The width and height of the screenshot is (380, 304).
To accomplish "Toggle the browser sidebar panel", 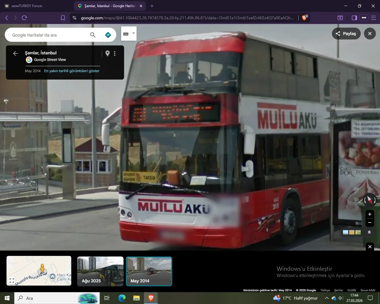I will coord(354,18).
